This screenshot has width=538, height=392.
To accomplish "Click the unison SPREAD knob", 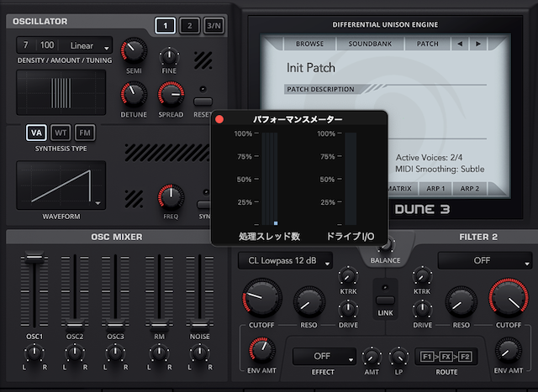I will tap(171, 94).
